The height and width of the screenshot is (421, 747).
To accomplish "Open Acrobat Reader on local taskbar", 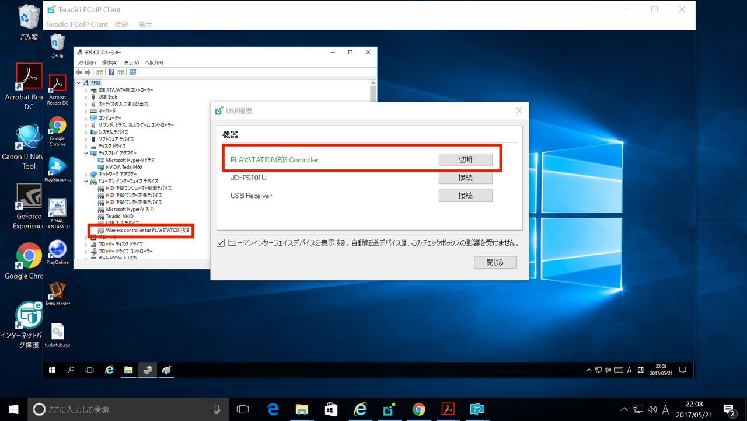I will click(448, 409).
